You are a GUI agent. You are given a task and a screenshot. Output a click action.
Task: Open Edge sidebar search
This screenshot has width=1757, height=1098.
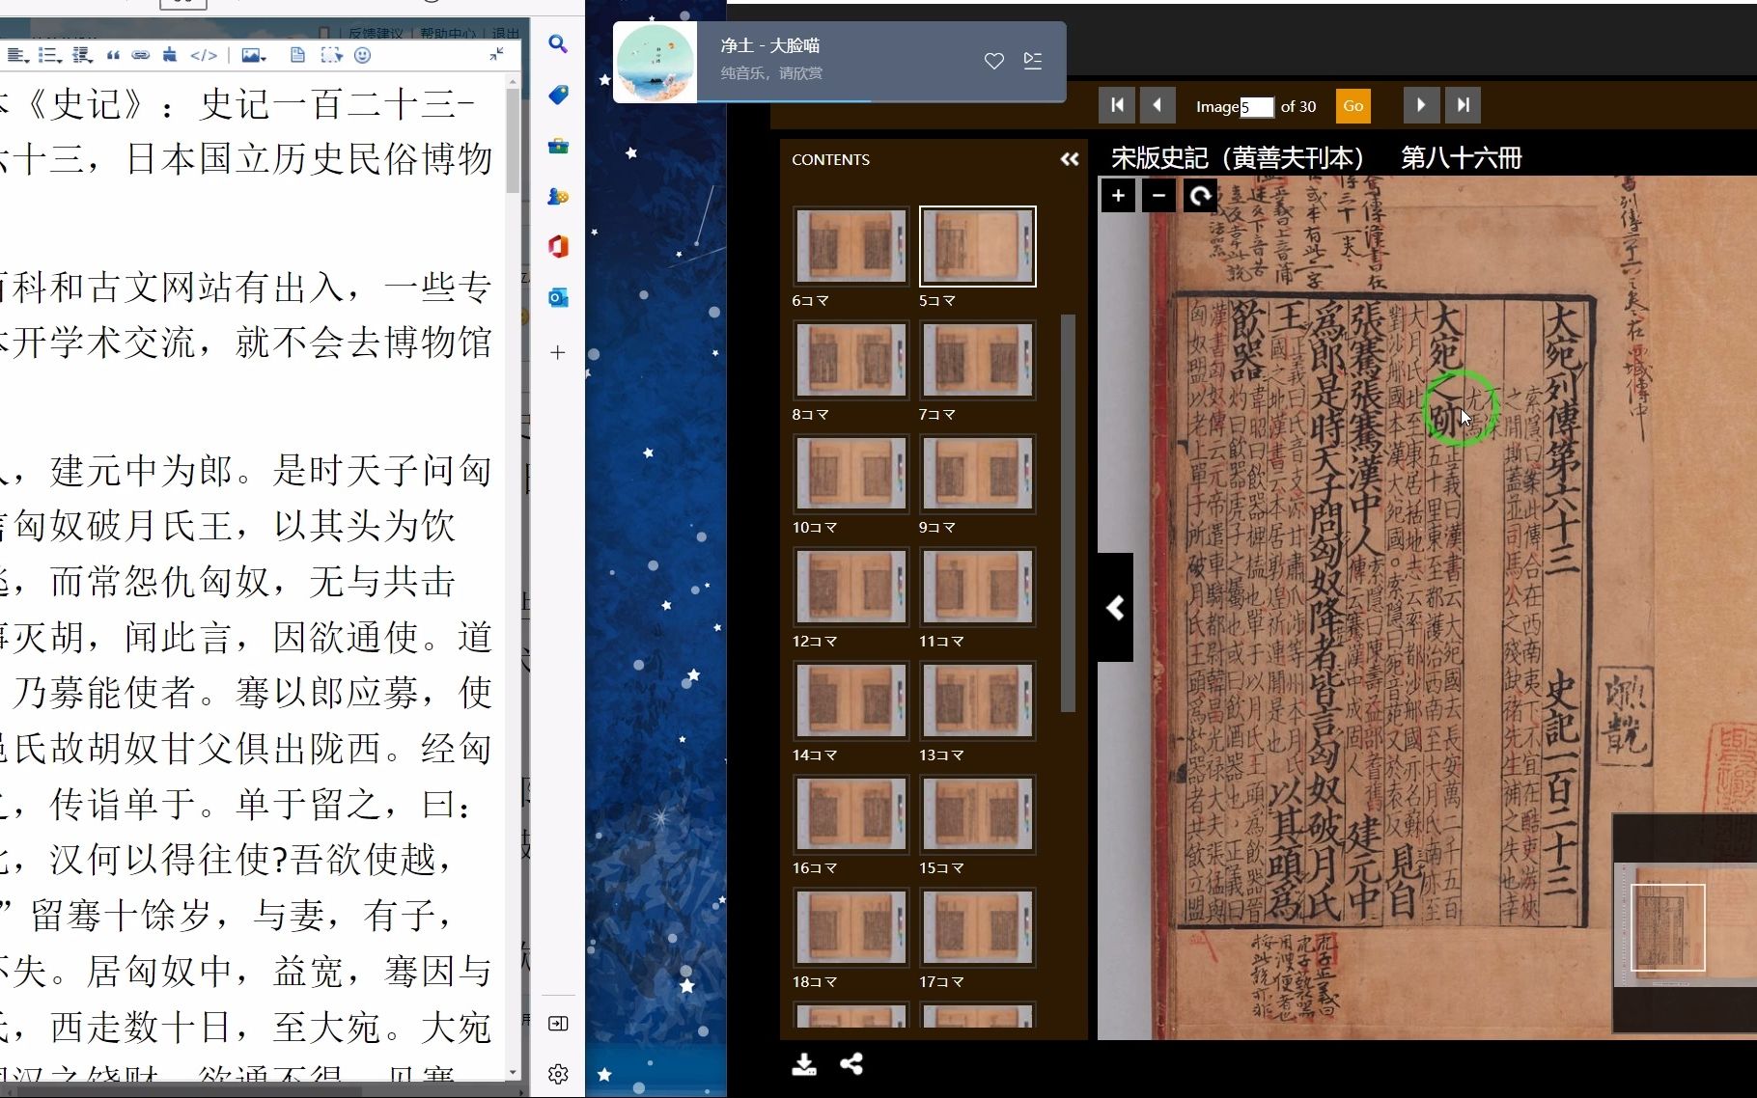pyautogui.click(x=558, y=44)
